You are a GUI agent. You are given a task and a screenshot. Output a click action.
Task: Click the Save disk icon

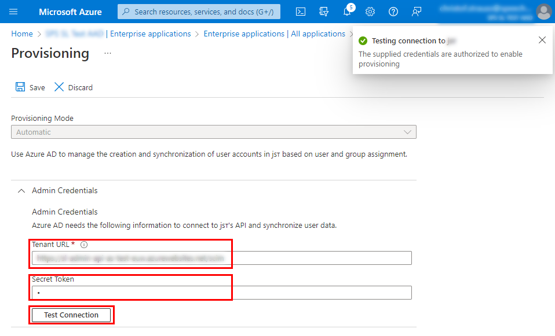pos(20,87)
